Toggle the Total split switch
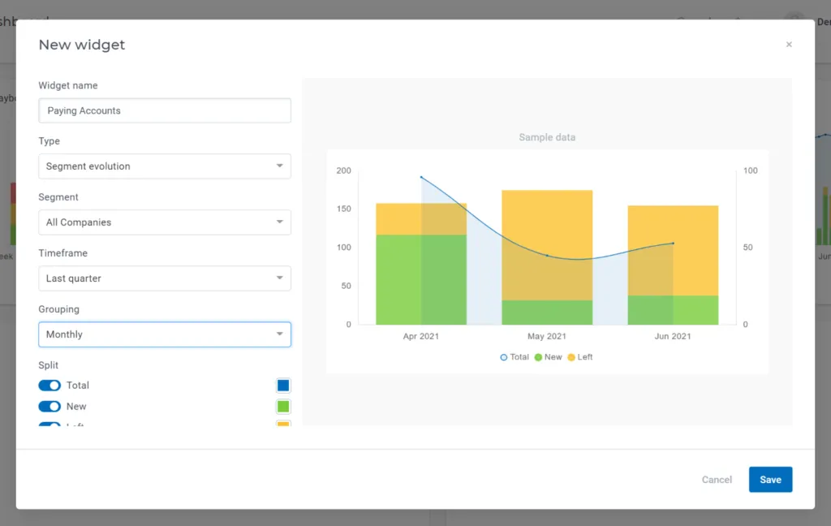The height and width of the screenshot is (526, 831). [50, 386]
